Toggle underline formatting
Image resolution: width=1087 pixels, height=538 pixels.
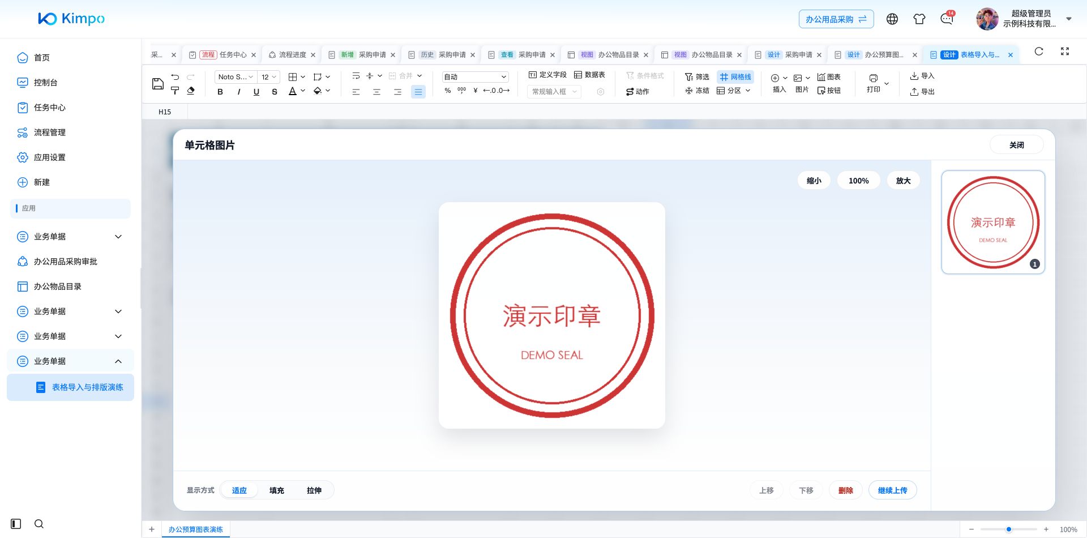point(256,92)
